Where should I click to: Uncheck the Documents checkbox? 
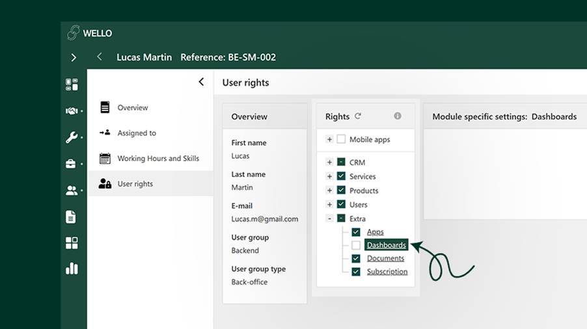(356, 258)
